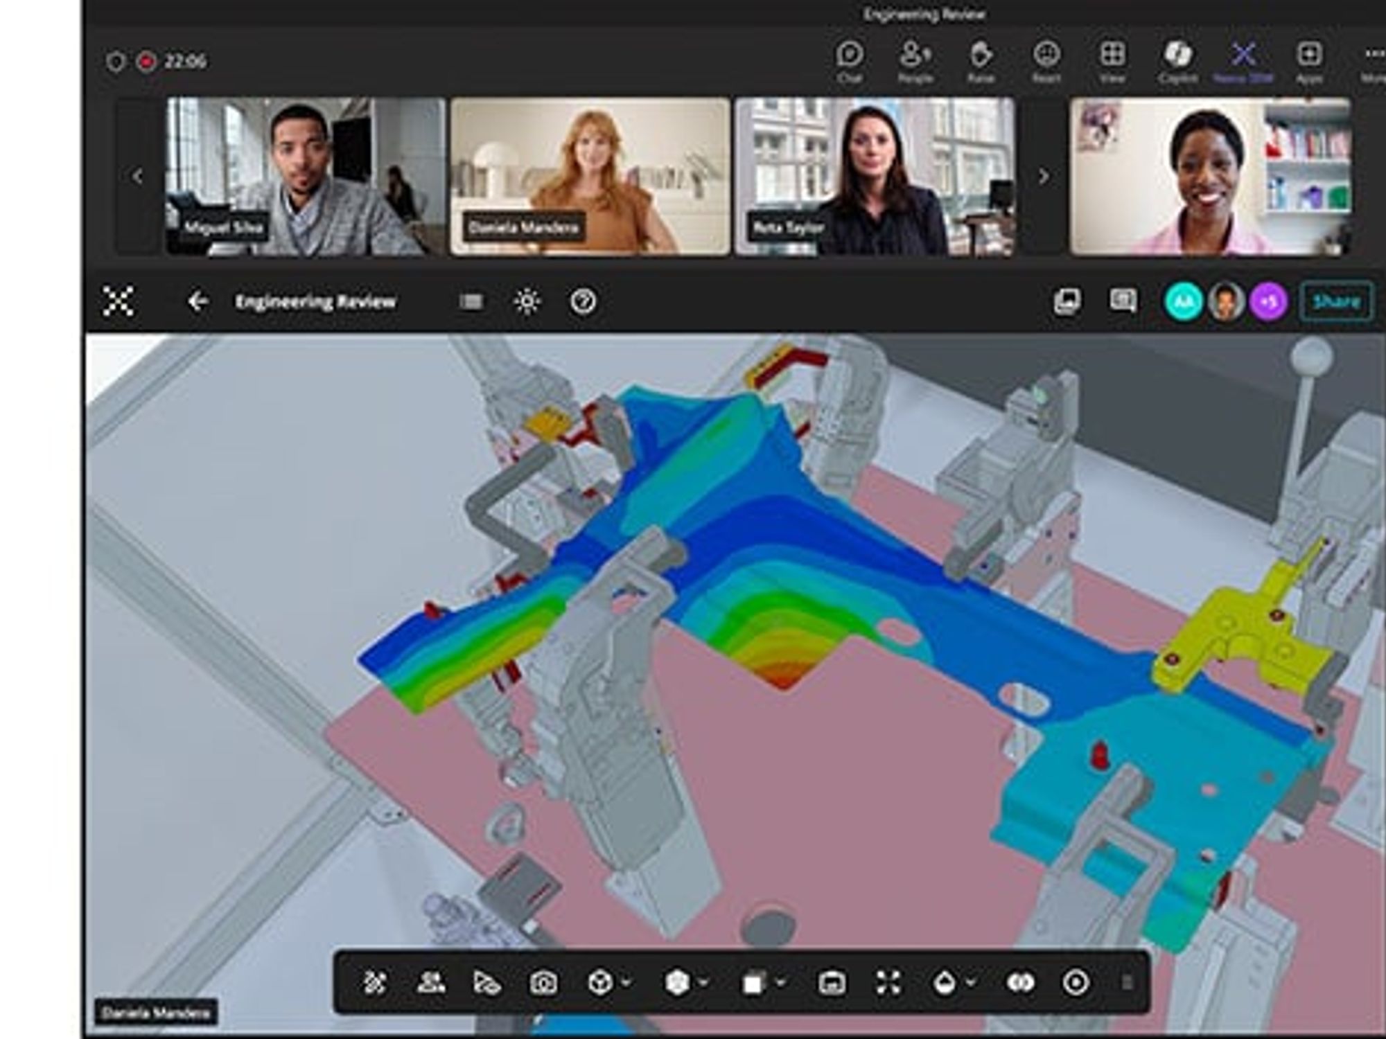This screenshot has height=1039, width=1386.
Task: Click the Share button
Action: 1336,301
